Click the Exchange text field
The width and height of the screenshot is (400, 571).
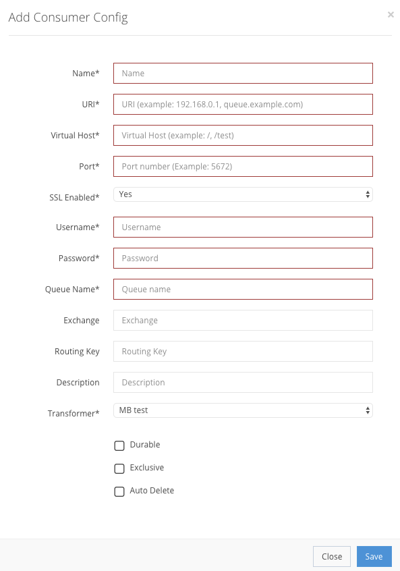click(243, 320)
